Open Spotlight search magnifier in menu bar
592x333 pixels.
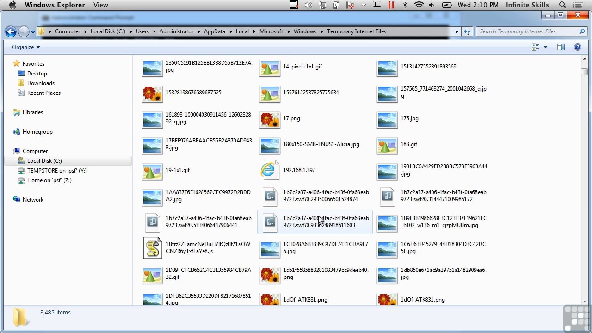[x=562, y=5]
